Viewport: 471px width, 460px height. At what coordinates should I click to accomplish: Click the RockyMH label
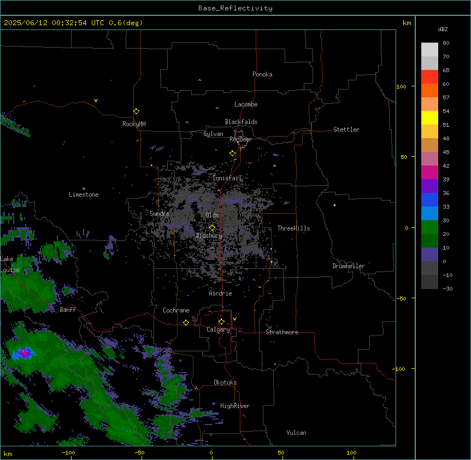point(134,124)
